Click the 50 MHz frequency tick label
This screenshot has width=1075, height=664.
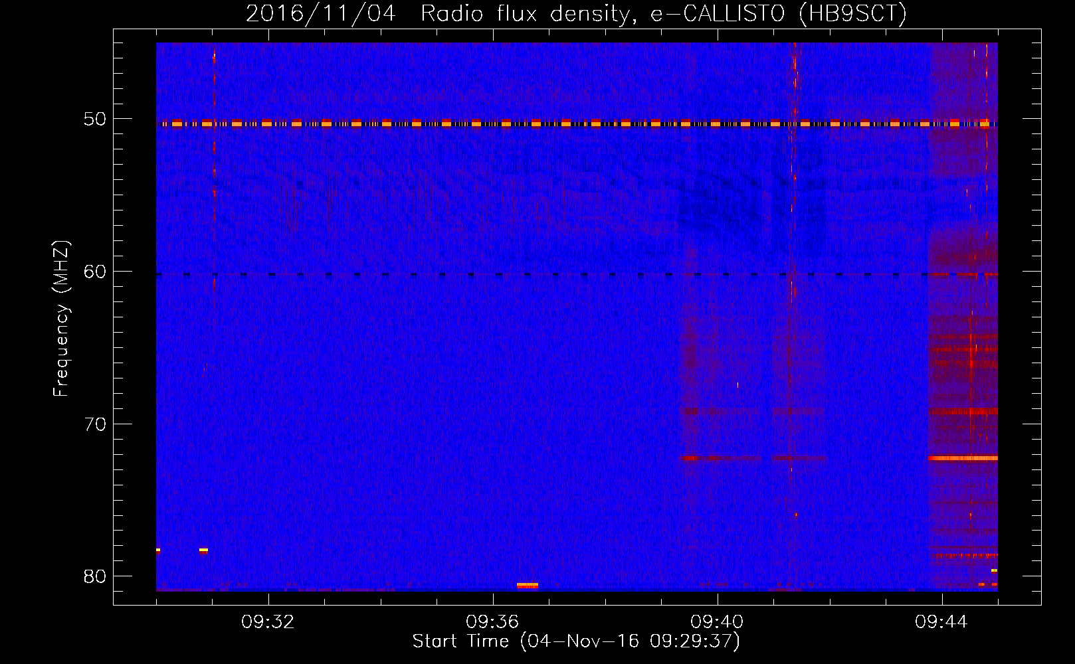pyautogui.click(x=95, y=119)
